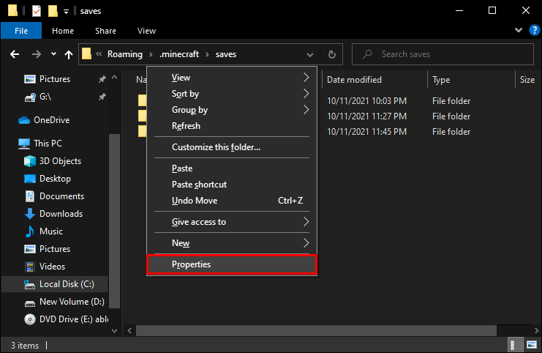
Task: Refresh the saves folder with the address bar icon
Action: coord(332,54)
